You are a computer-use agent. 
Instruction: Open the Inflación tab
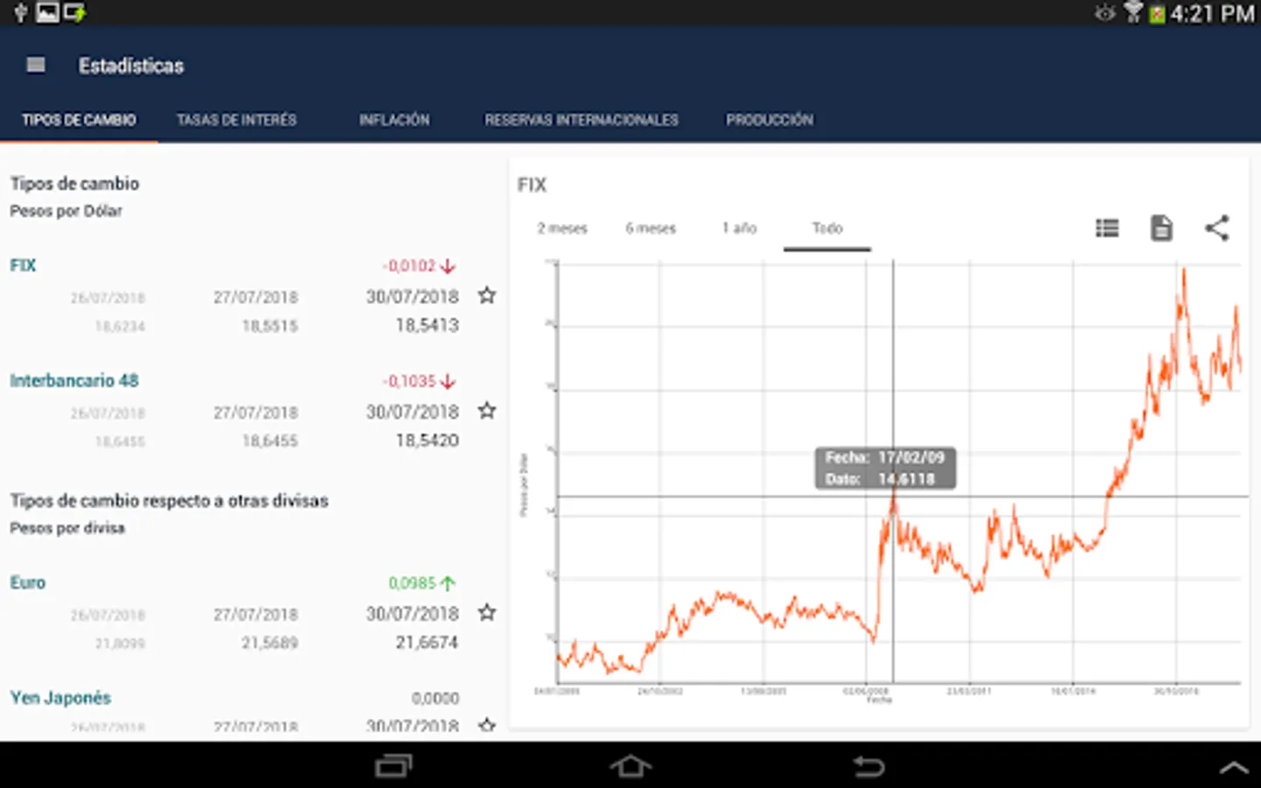coord(394,120)
